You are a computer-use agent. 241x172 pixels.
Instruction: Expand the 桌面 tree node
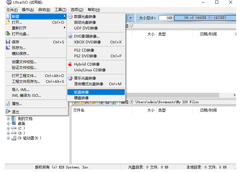[8, 124]
